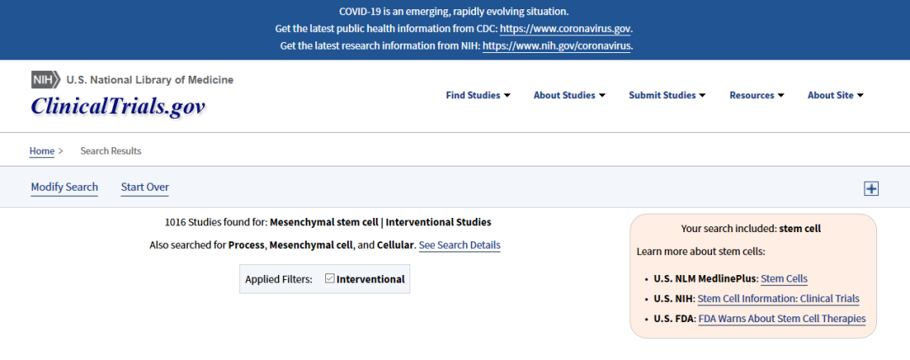Open Stem Cell Information: Clinical Trials link
Screen dimensions: 910x360
(x=779, y=299)
